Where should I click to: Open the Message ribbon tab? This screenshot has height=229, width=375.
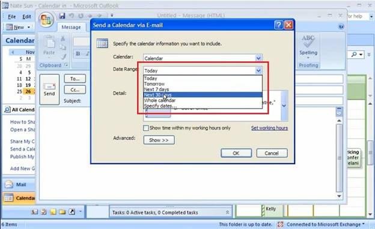(71, 27)
